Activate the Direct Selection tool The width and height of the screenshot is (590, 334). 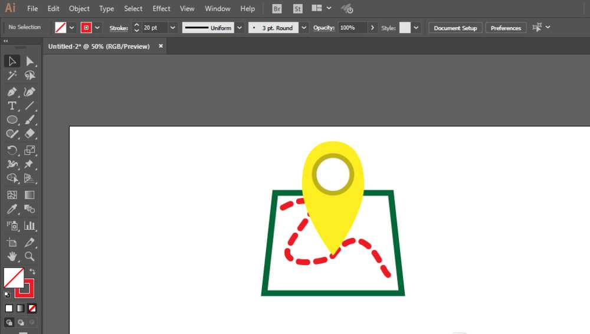[x=29, y=61]
